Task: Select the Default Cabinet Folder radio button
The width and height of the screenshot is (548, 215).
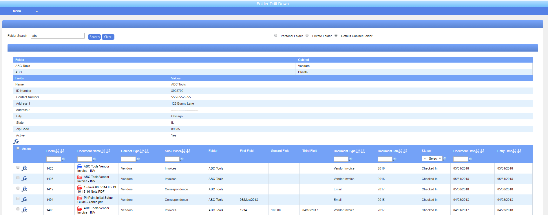Action: pyautogui.click(x=336, y=36)
